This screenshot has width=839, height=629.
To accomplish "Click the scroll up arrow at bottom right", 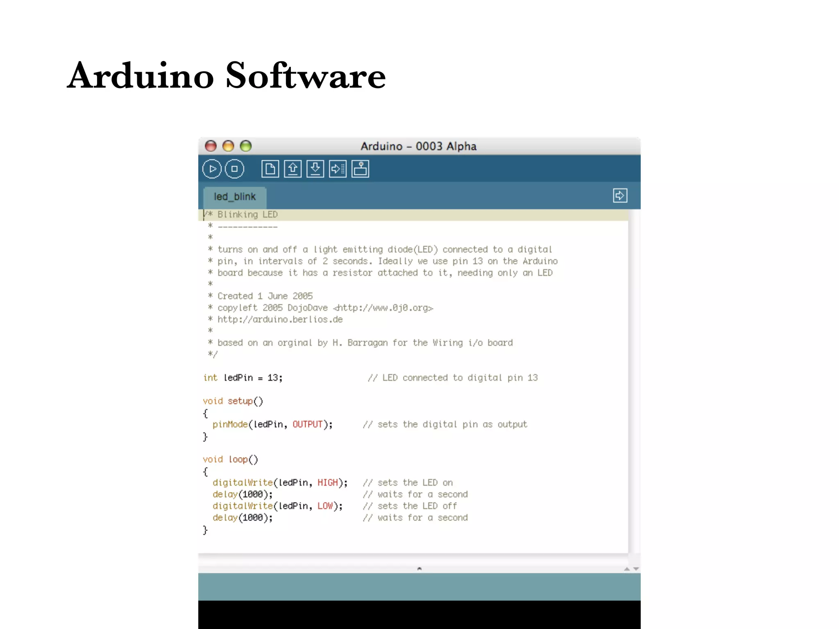I will point(627,569).
